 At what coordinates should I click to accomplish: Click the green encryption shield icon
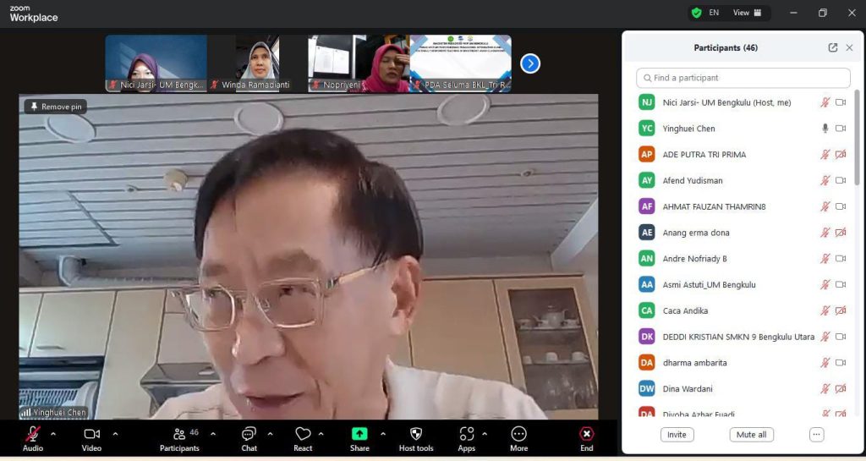(696, 13)
